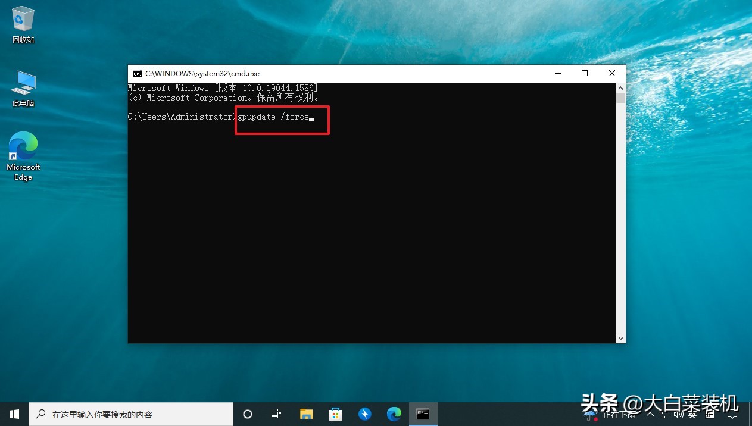Open Edge browser from the taskbar
This screenshot has width=752, height=426.
click(x=394, y=414)
